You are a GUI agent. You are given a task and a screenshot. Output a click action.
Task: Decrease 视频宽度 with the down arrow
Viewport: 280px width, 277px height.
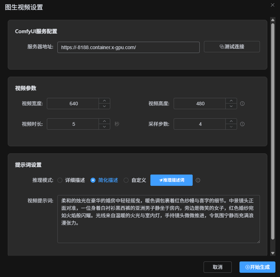point(104,106)
